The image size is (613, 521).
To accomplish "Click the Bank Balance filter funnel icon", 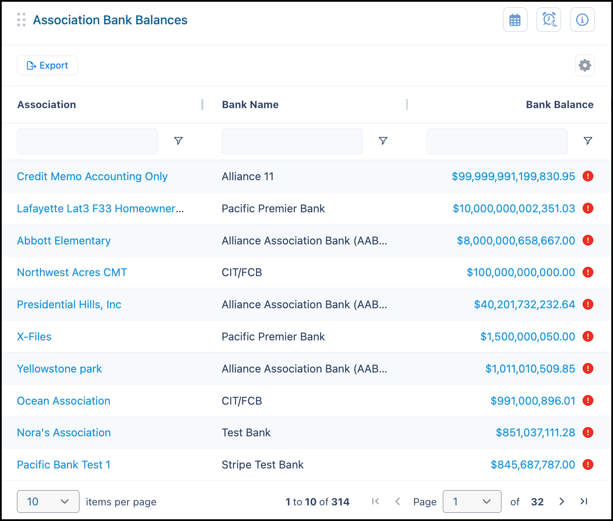I will [588, 141].
